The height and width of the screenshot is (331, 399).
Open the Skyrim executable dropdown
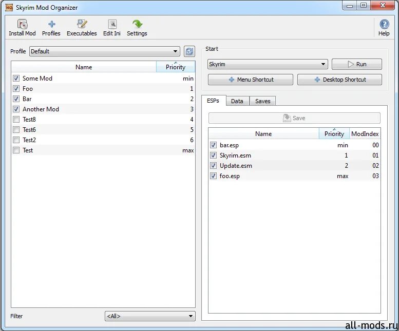point(268,64)
